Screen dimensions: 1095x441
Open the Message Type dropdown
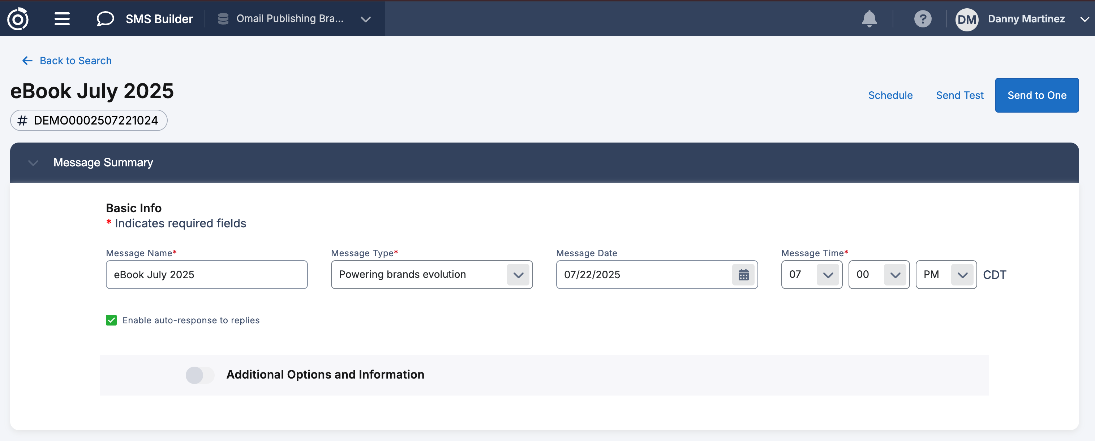(x=518, y=275)
